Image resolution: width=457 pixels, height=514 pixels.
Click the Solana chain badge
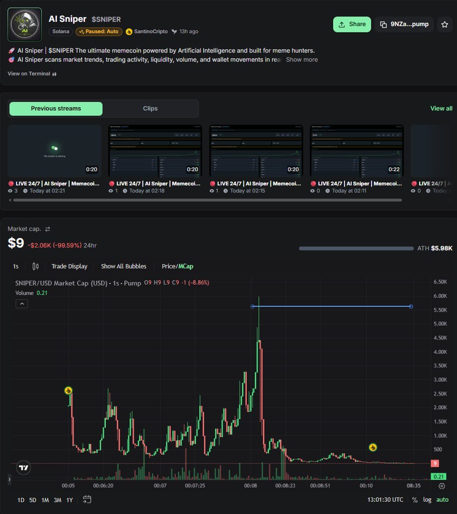tap(61, 31)
